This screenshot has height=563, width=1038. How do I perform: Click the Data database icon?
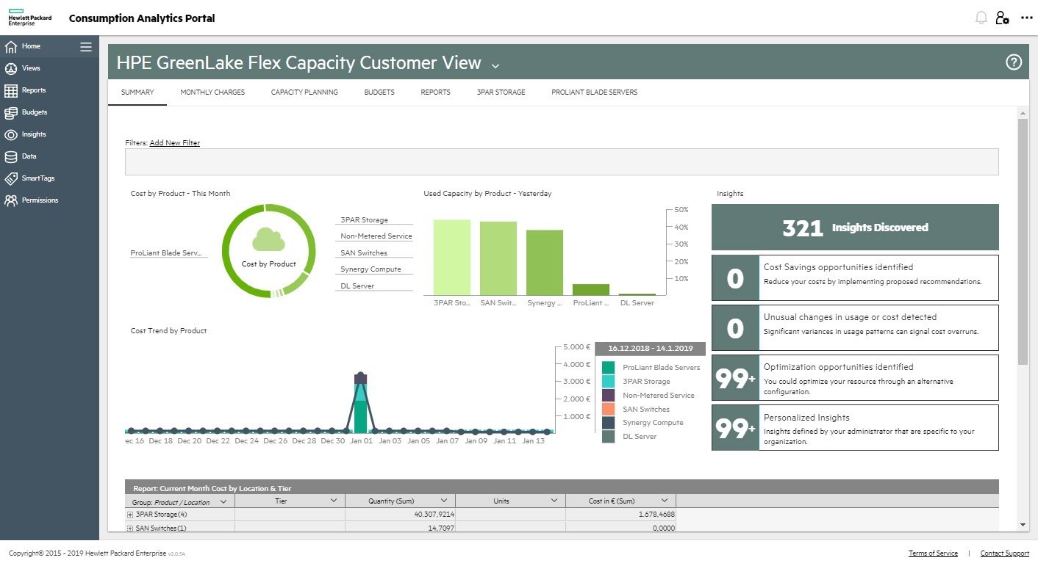[x=11, y=157]
